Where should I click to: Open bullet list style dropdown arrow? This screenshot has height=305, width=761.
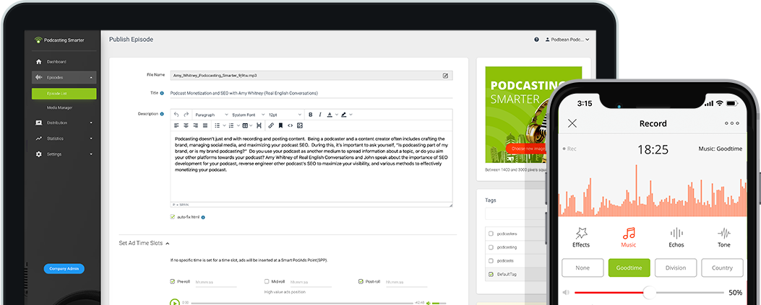click(223, 125)
